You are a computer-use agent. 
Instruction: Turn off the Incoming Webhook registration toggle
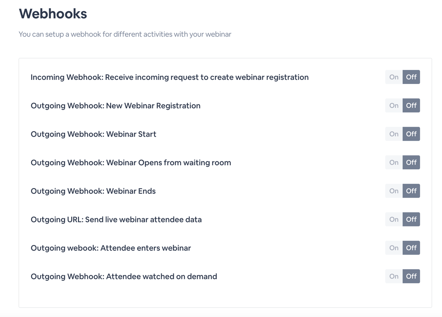click(x=411, y=77)
